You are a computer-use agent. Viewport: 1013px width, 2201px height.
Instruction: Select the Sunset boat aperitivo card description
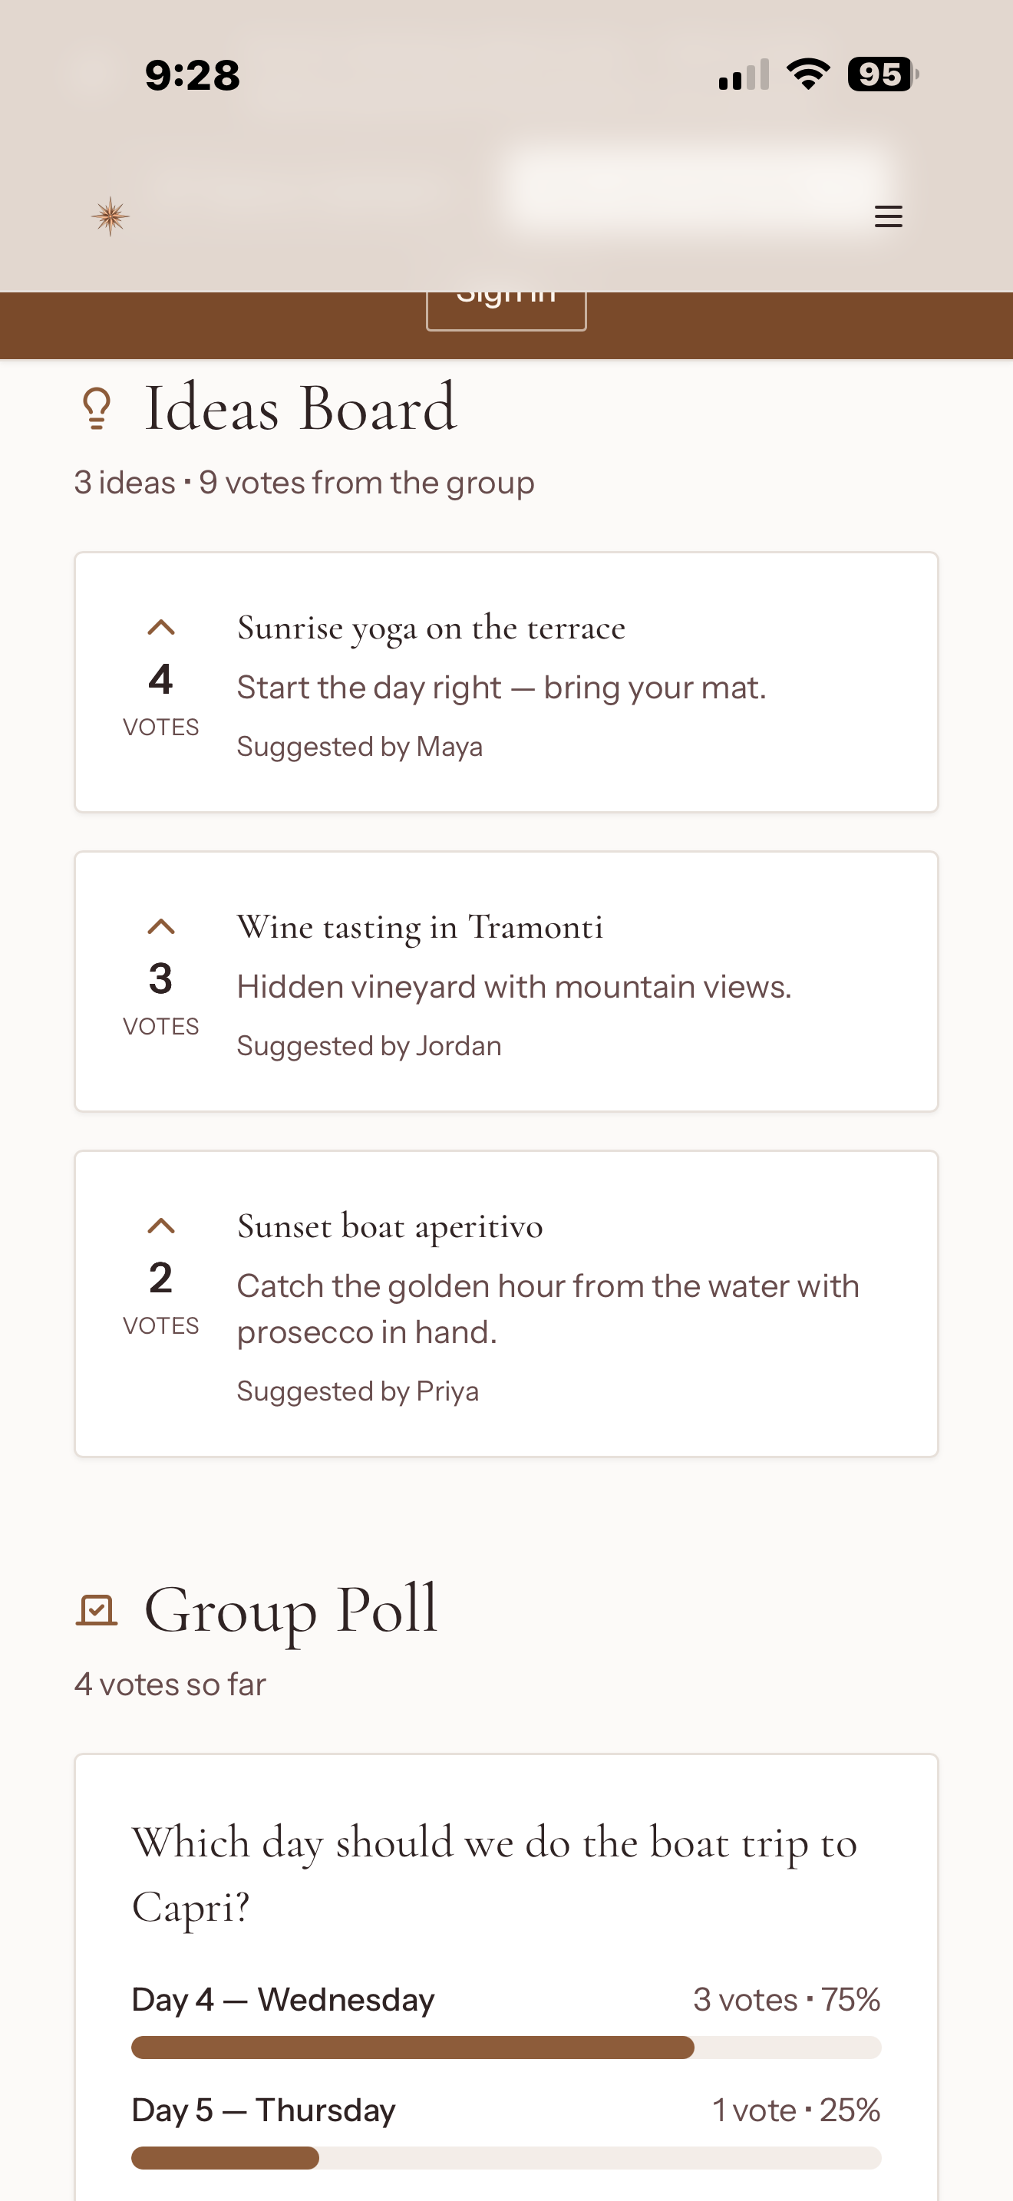549,1309
